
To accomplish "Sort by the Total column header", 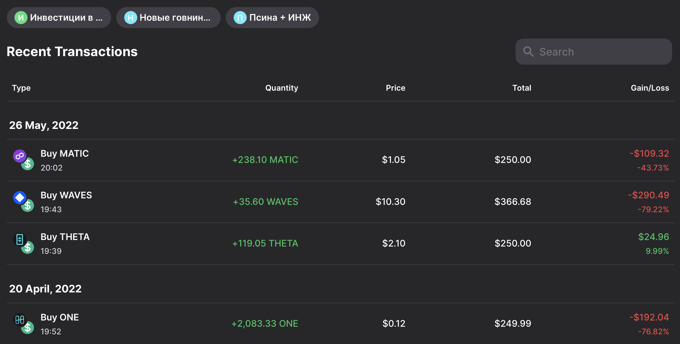I will (521, 88).
